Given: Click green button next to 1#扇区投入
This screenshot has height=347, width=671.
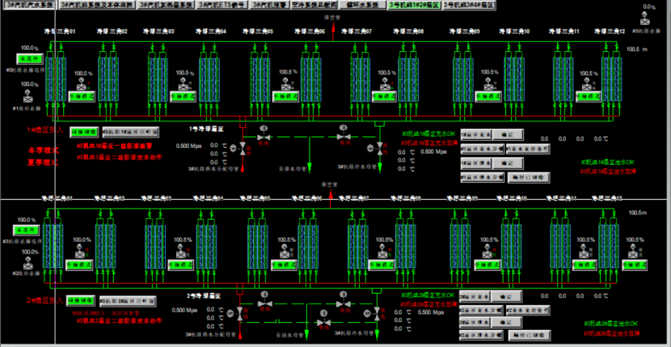Looking at the screenshot, I should (84, 132).
